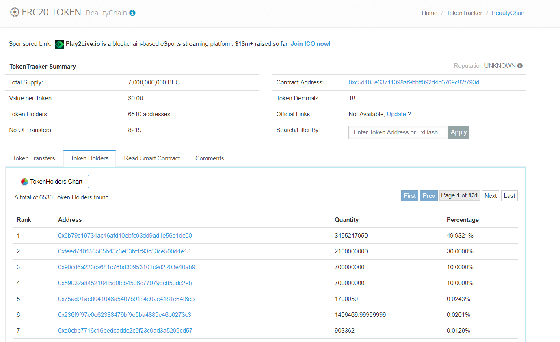This screenshot has height=342, width=560.
Task: Go to Home breadcrumb
Action: pos(429,13)
